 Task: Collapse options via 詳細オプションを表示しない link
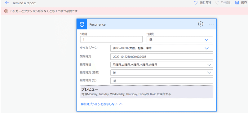pyautogui.click(x=101, y=104)
